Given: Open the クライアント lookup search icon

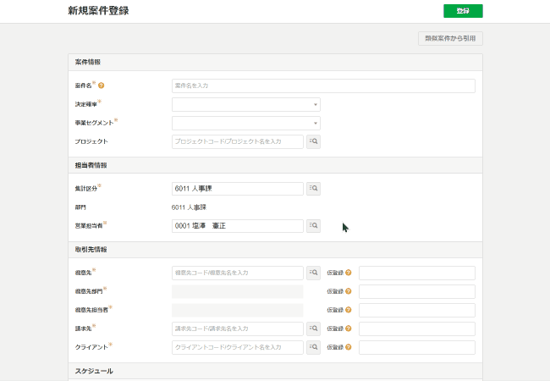Looking at the screenshot, I should pyautogui.click(x=313, y=348).
